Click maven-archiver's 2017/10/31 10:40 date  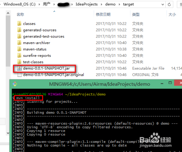pos(111,43)
